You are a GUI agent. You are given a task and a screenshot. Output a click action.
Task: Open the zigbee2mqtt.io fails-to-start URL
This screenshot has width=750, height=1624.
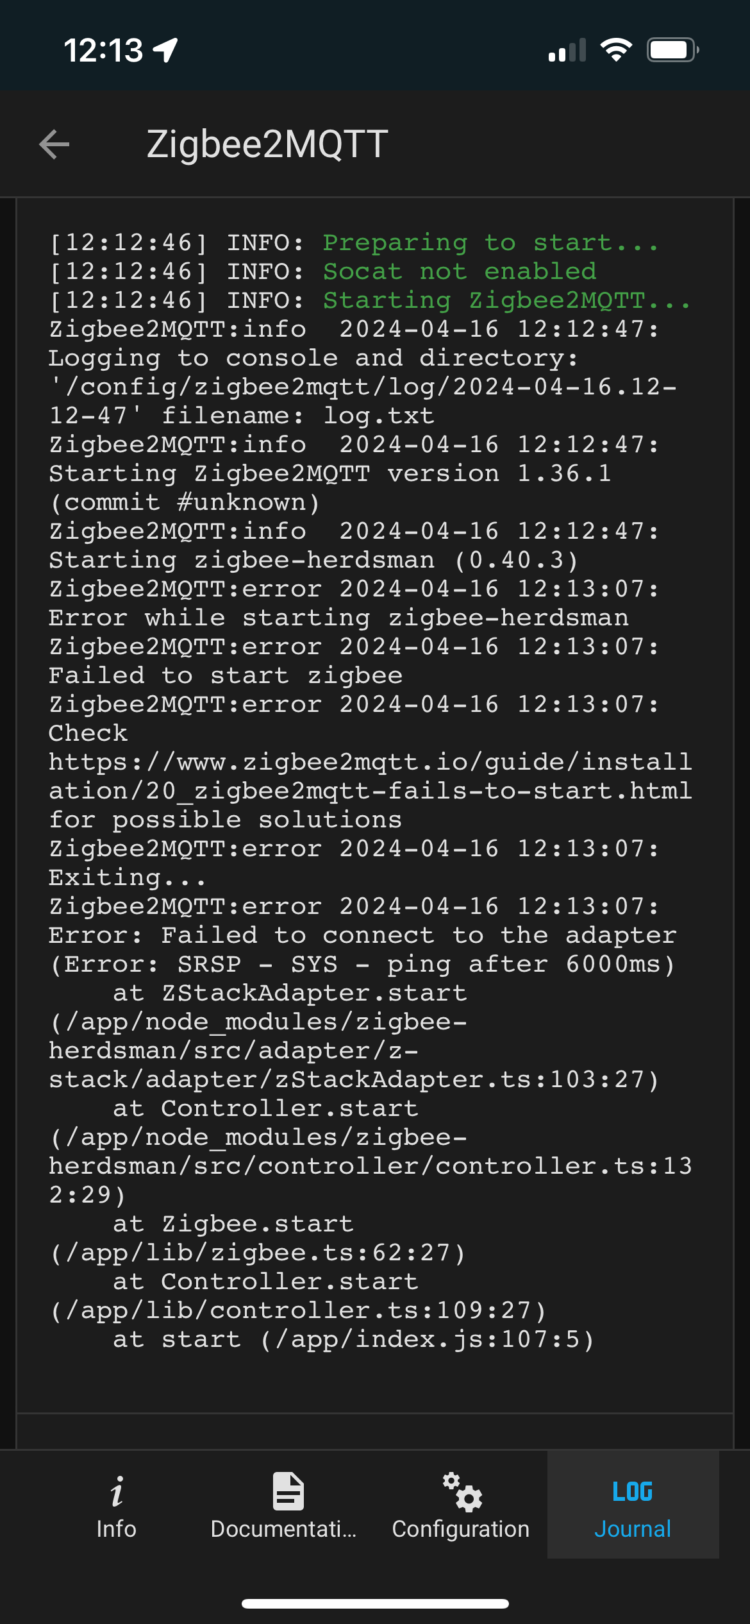(371, 776)
